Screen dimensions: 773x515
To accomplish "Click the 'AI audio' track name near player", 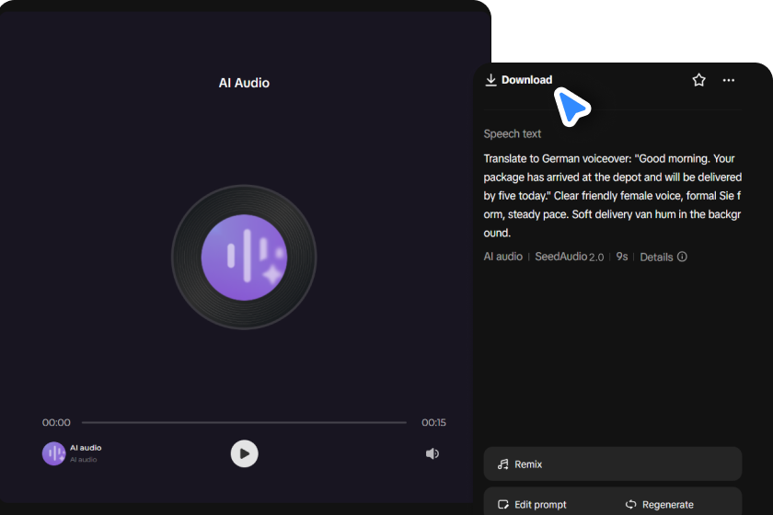I will pos(86,448).
